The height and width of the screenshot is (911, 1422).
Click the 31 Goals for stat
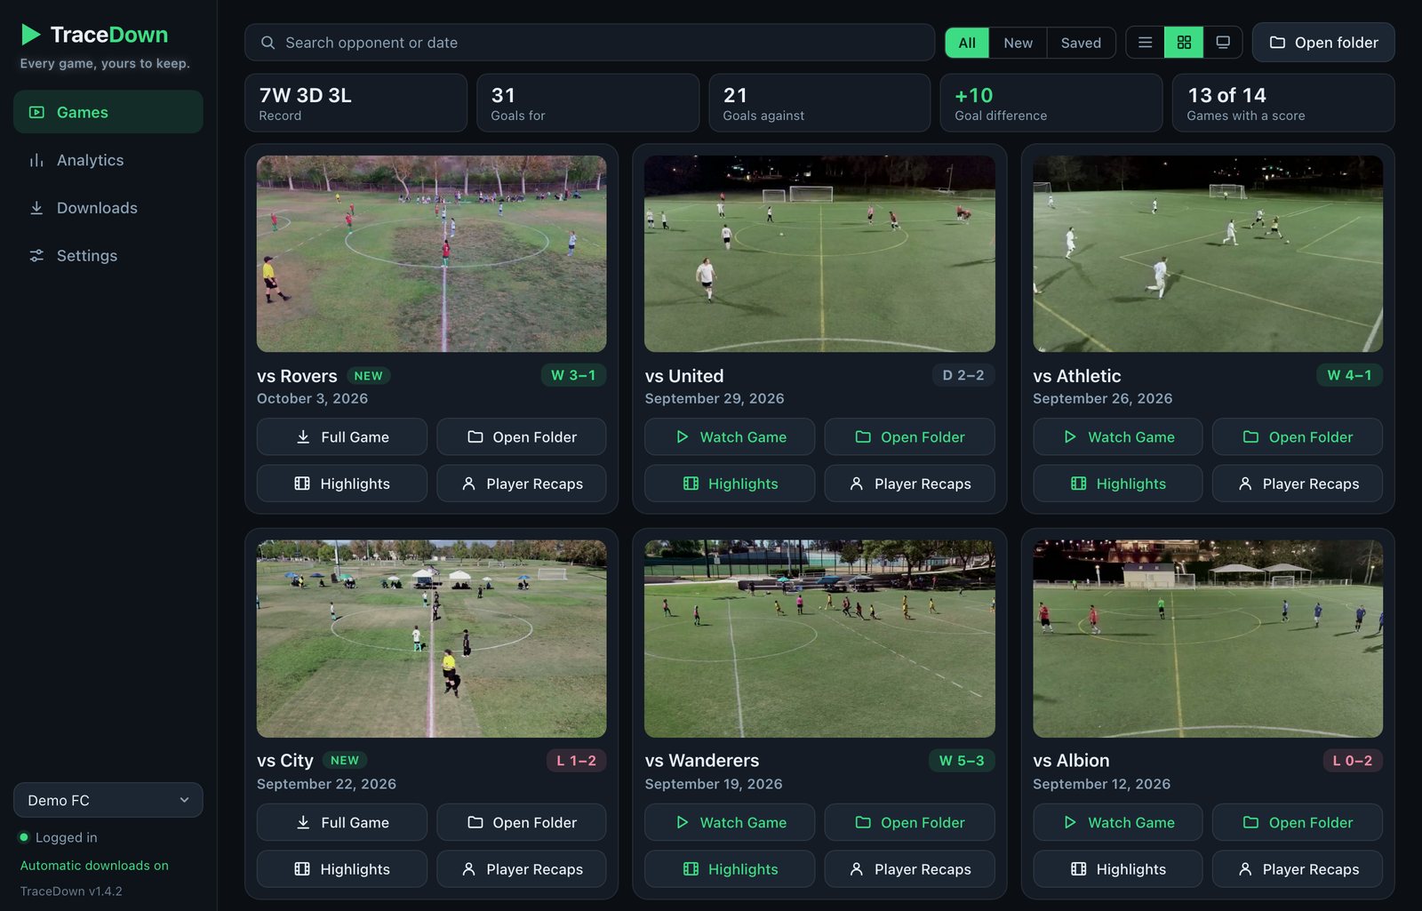(587, 103)
